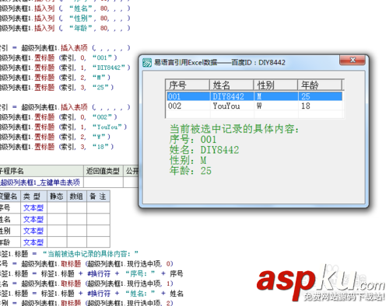Close the 易语言引用Excel数据 dialog window
Viewport: 389px width, 306px height.
click(x=352, y=60)
